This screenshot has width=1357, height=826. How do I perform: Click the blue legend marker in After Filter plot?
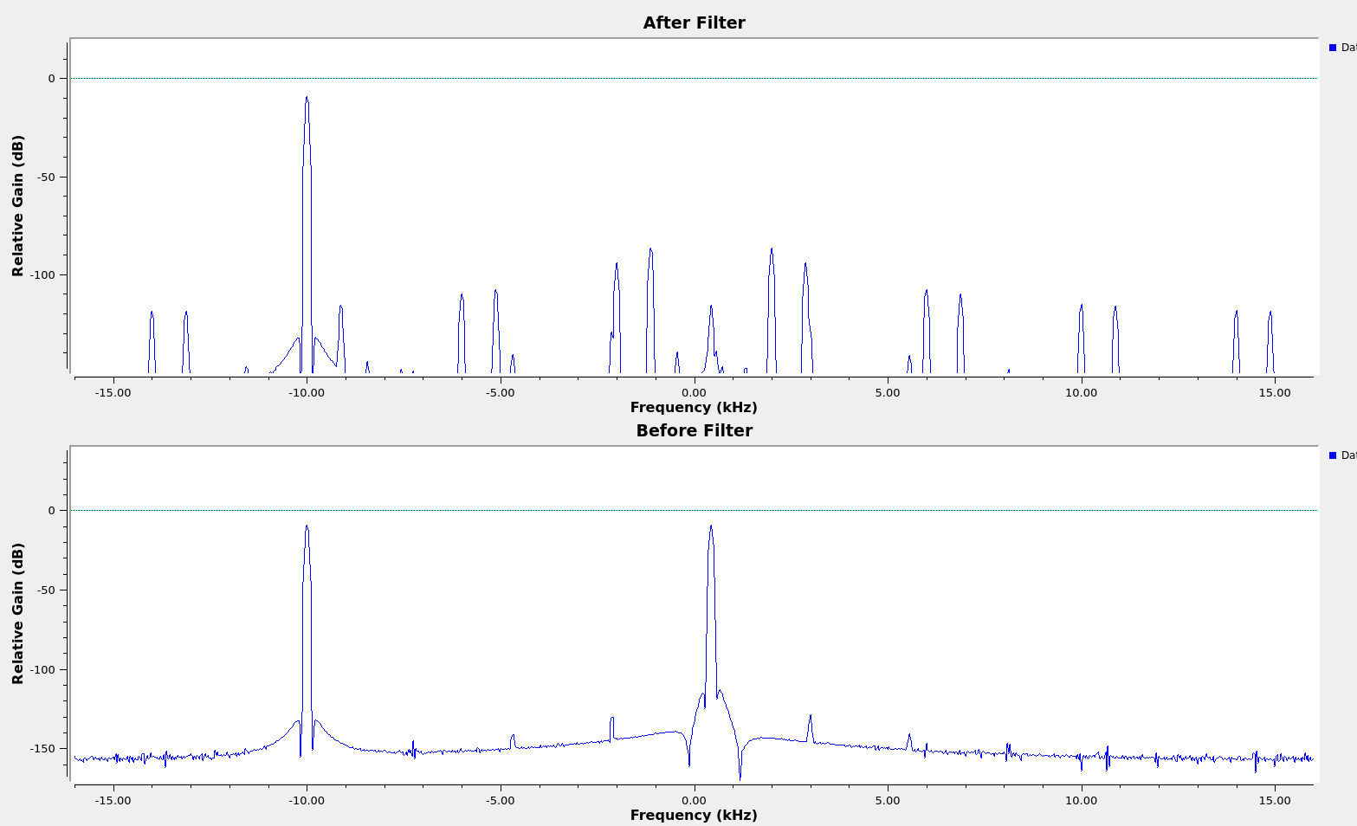tap(1333, 48)
